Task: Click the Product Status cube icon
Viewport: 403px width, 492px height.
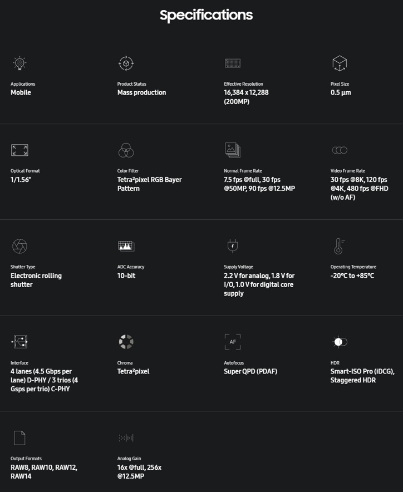Action: pyautogui.click(x=126, y=63)
